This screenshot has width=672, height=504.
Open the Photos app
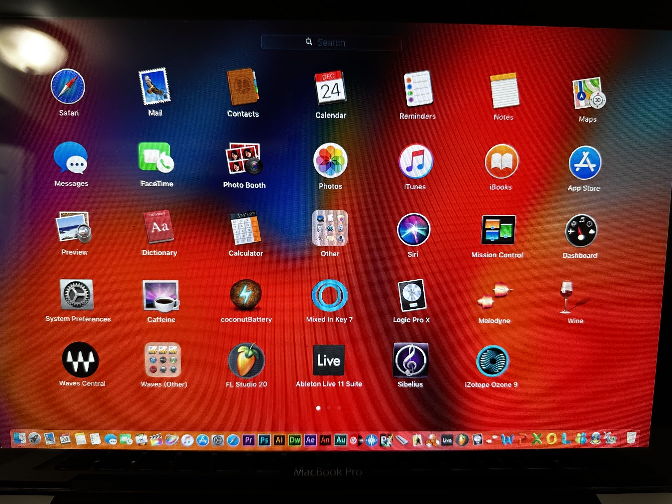pos(330,161)
